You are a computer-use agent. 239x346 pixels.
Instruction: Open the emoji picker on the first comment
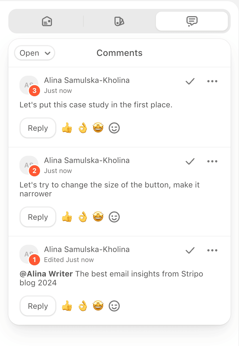114,128
